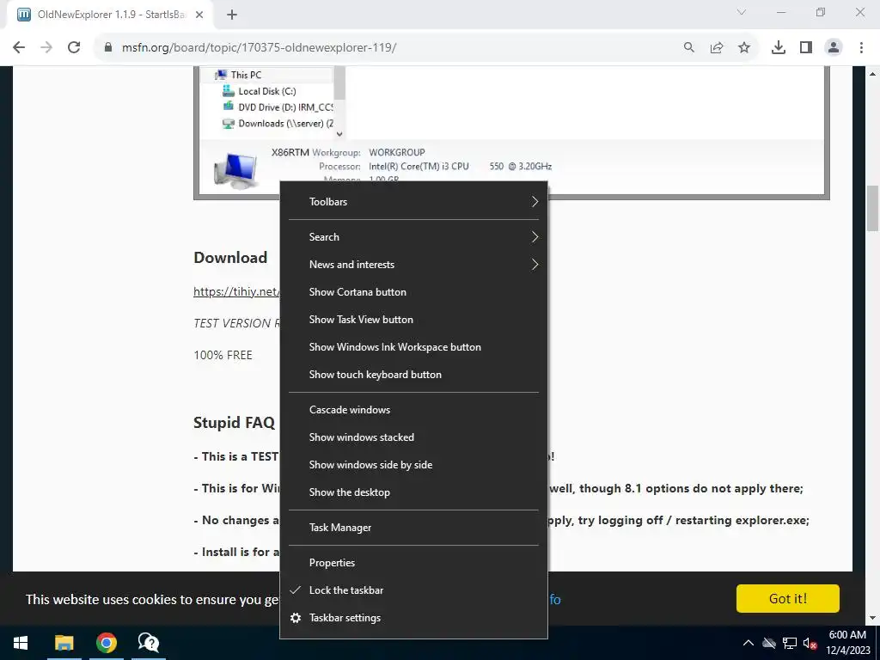The height and width of the screenshot is (660, 880).
Task: Open Chrome downloads icon
Action: (779, 47)
